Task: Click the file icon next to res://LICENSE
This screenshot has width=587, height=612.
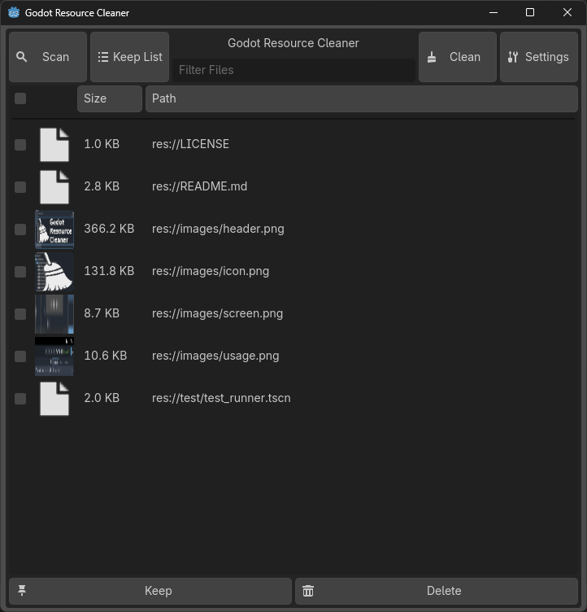Action: pyautogui.click(x=54, y=144)
